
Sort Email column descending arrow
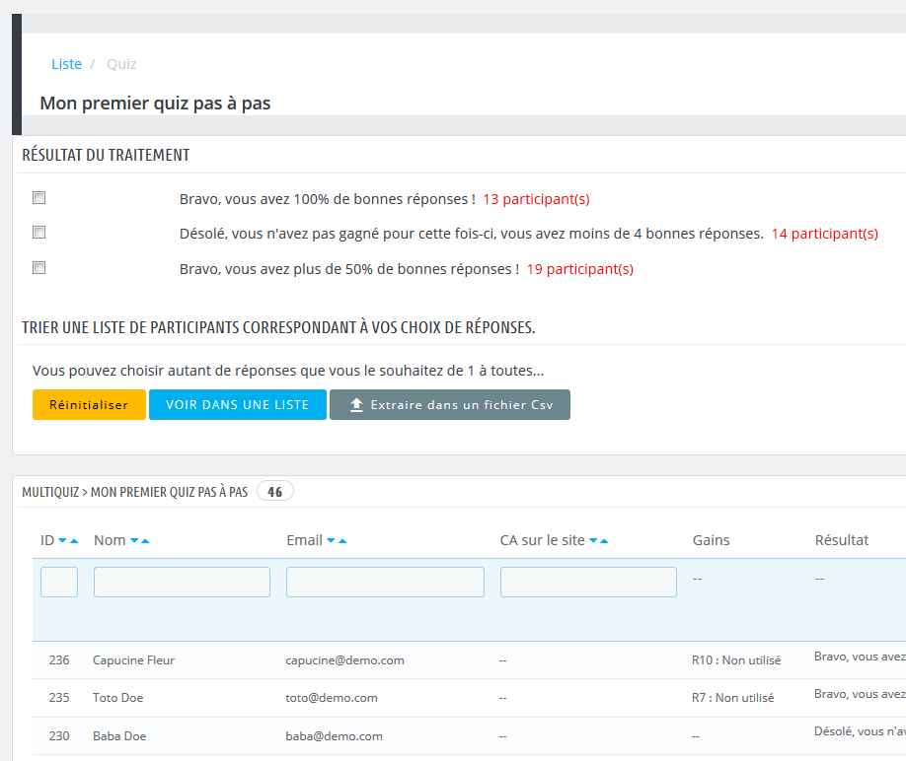point(331,541)
